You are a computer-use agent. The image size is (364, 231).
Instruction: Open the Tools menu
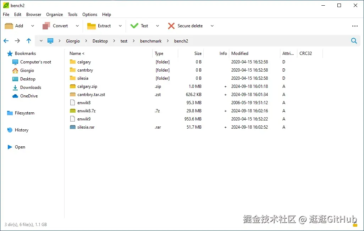(x=72, y=15)
